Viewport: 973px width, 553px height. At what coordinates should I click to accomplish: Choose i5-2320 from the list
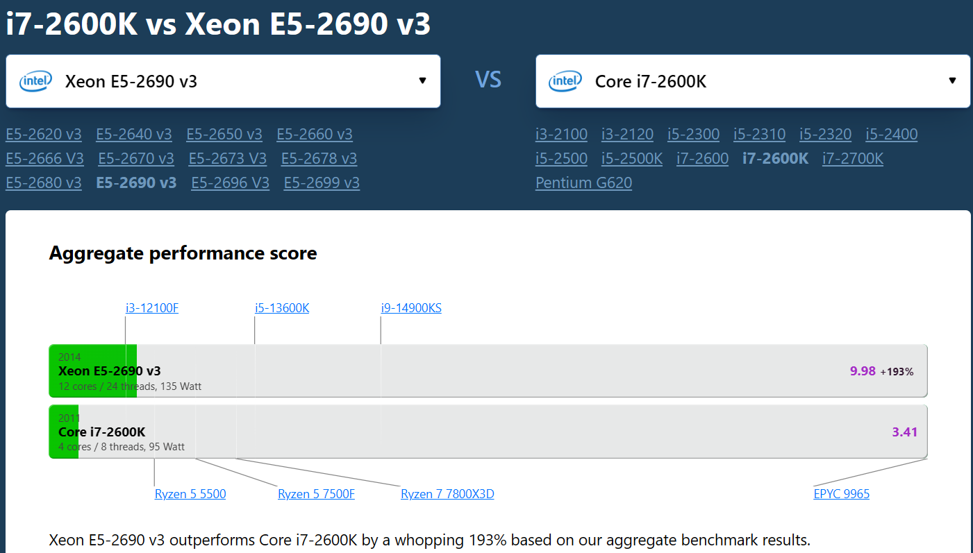coord(826,135)
